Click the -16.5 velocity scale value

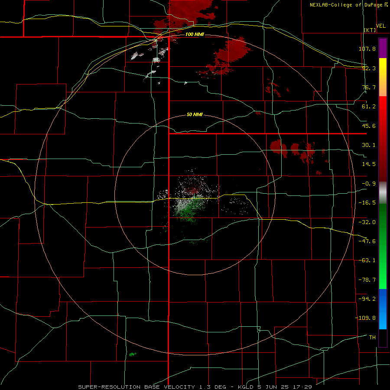(x=367, y=203)
